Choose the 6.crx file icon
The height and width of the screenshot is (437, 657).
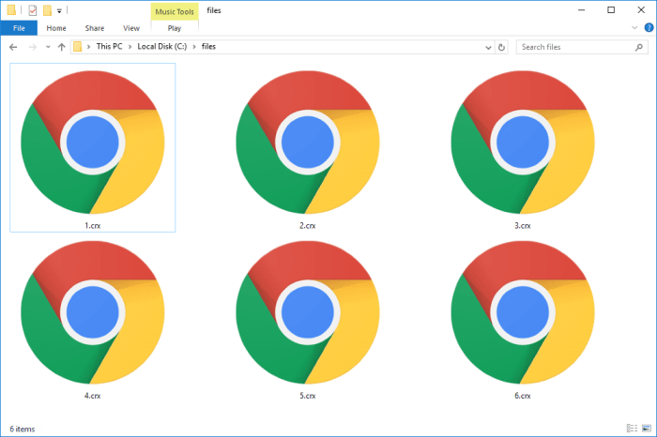point(523,312)
